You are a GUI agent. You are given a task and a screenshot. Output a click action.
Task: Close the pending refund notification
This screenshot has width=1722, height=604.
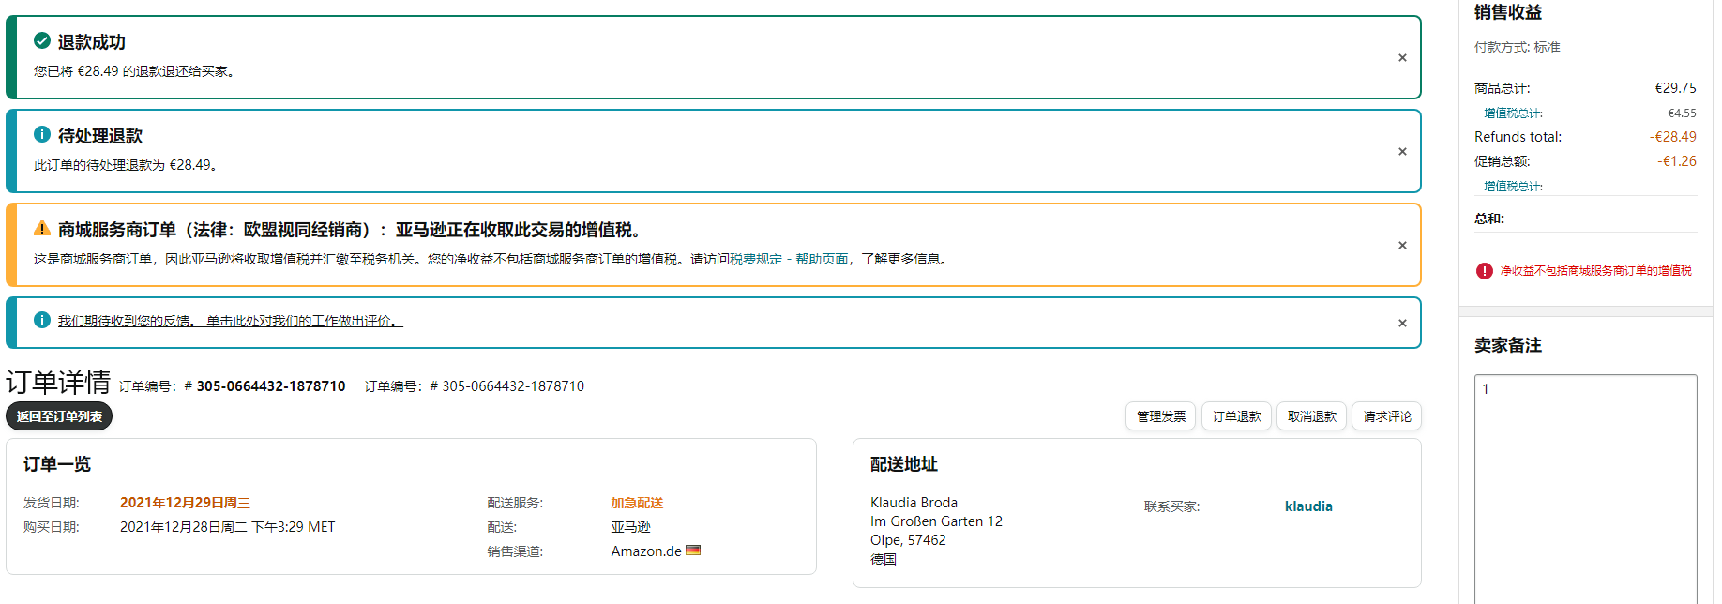pos(1402,152)
